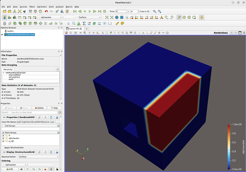Open the Catalyst menu

pos(60,7)
